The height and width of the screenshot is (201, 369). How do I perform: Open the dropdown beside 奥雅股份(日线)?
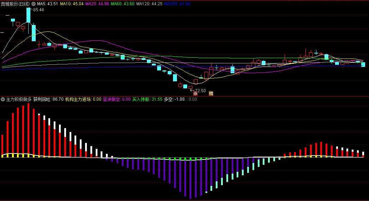34,4
